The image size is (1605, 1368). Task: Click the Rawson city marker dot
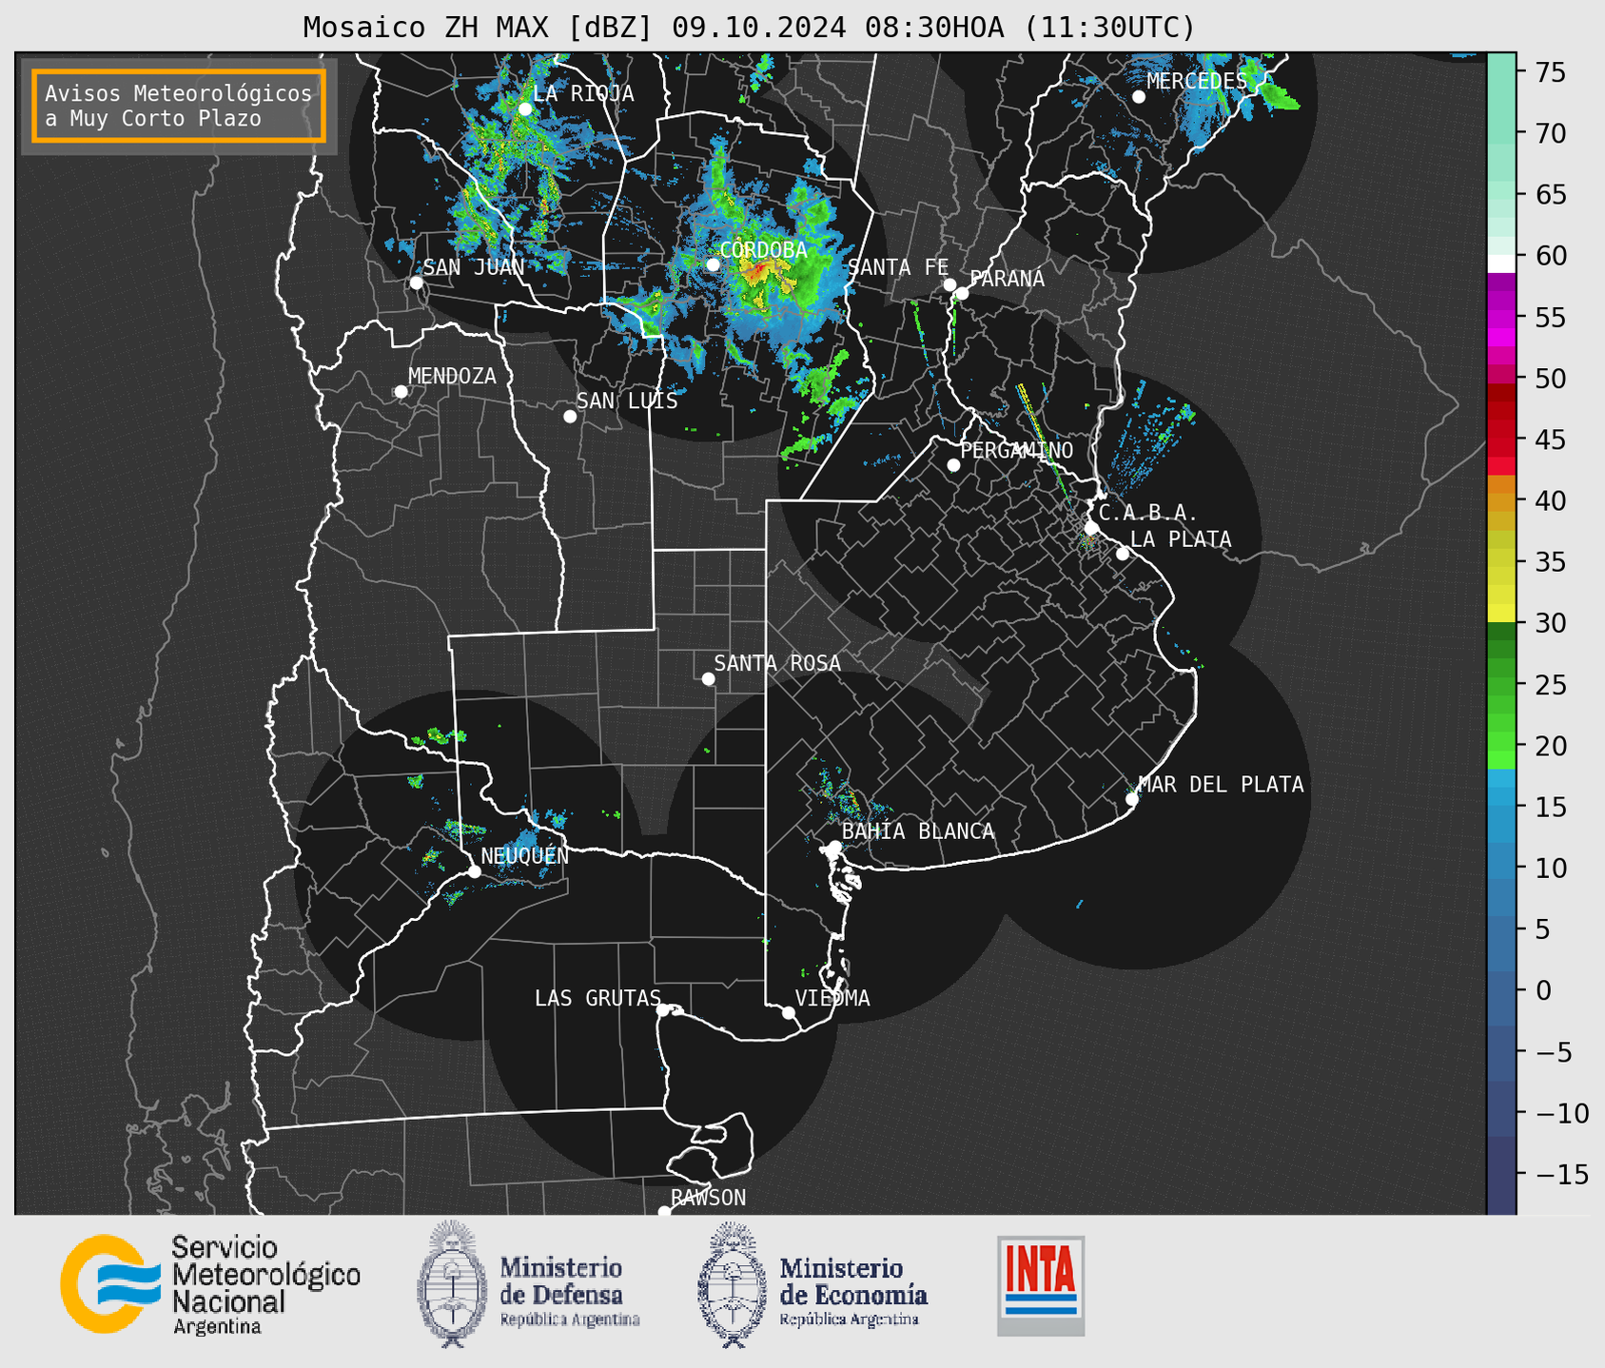coord(664,1212)
